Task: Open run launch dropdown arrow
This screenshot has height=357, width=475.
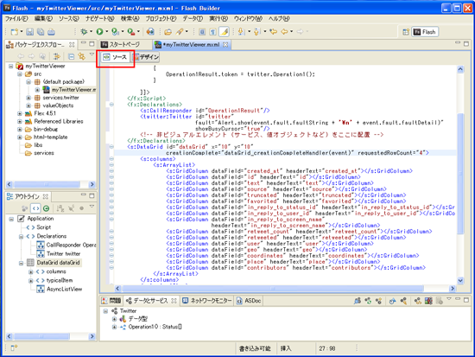Action: tap(106, 31)
